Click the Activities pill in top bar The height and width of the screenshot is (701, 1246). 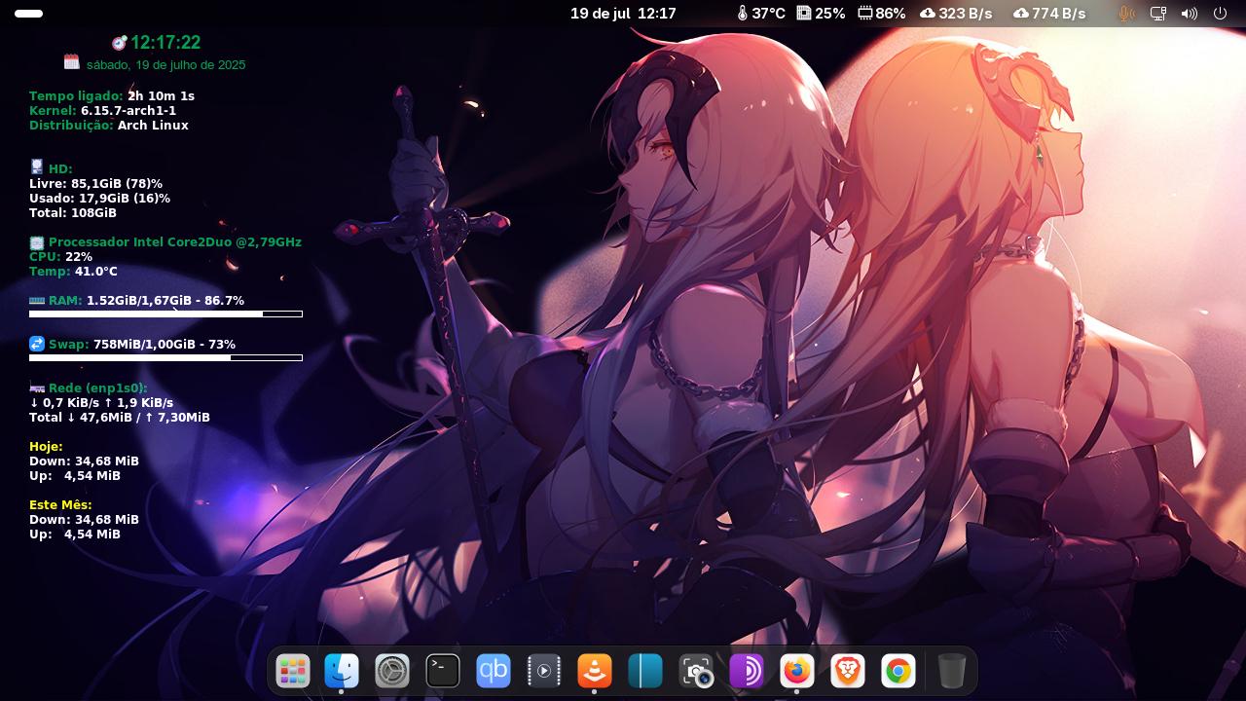tap(29, 14)
